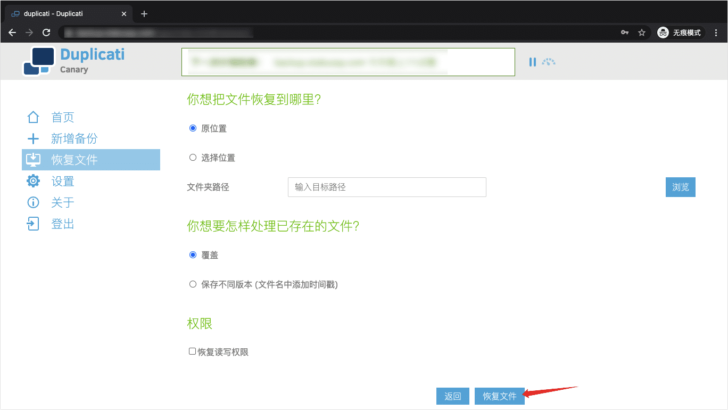728x410 pixels.
Task: Select the 原位置 radio option
Action: click(193, 128)
